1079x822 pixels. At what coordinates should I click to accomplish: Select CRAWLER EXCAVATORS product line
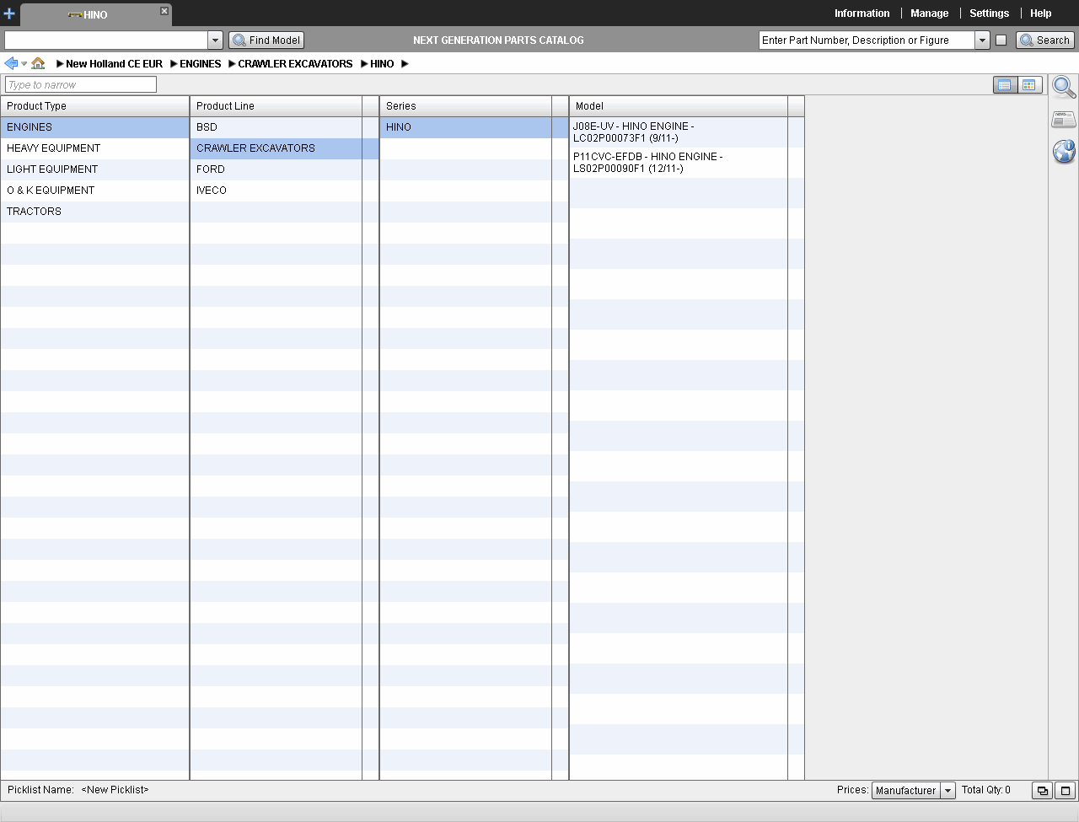pos(285,148)
